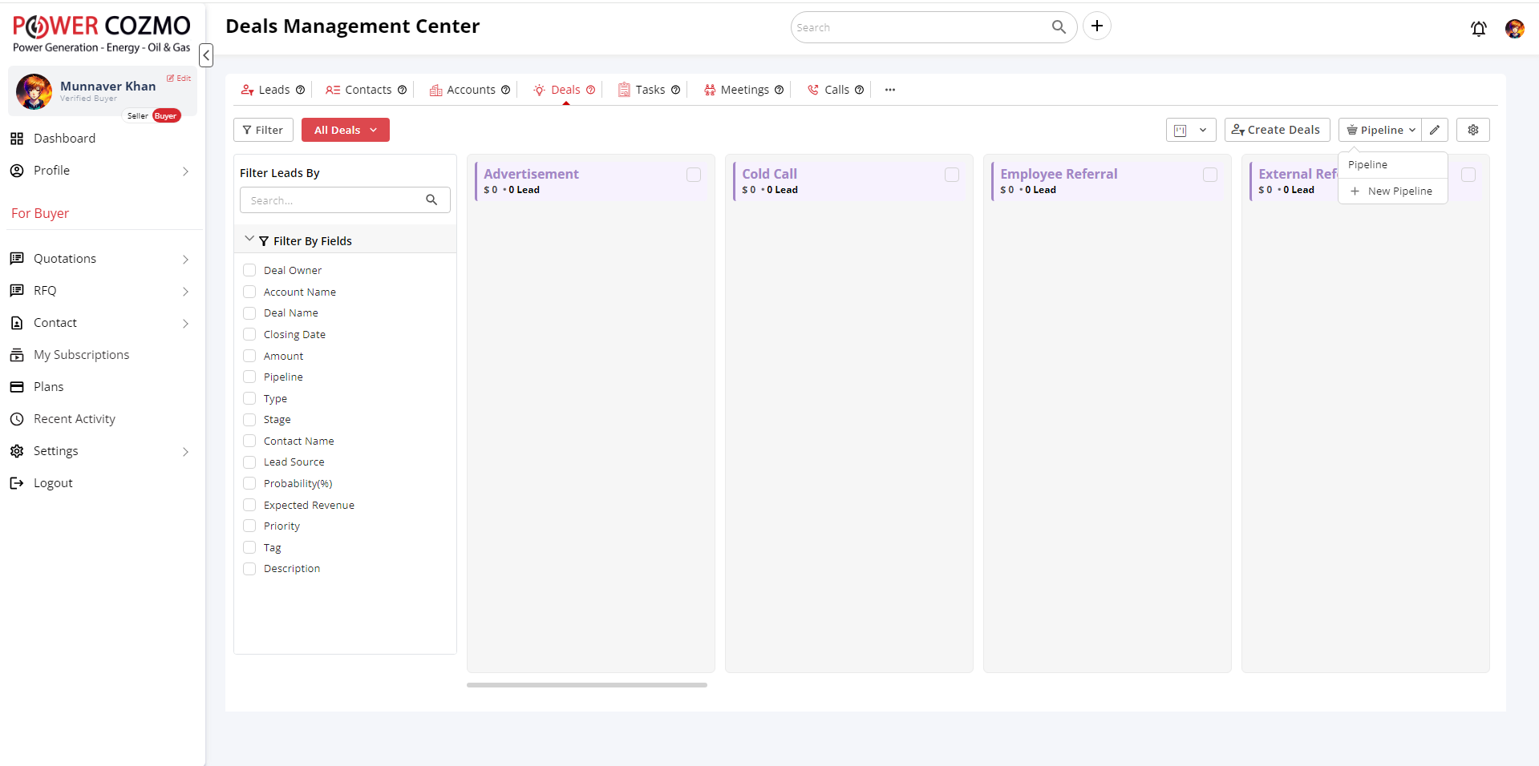Check the Closing Date filter checkbox
Viewport: 1539px width, 766px height.
pyautogui.click(x=249, y=335)
